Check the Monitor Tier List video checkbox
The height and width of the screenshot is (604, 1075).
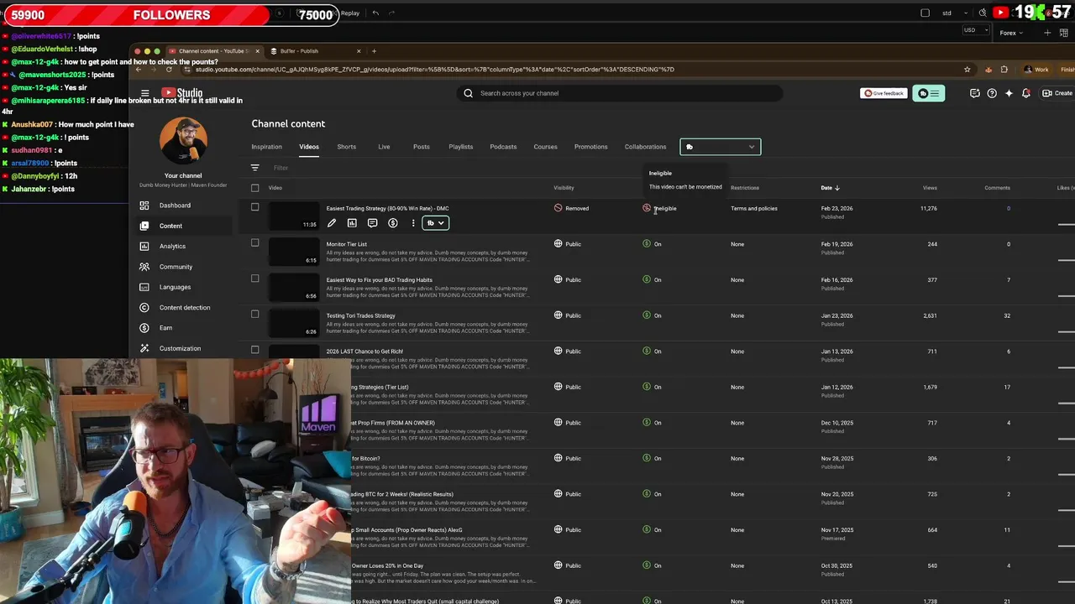[255, 243]
